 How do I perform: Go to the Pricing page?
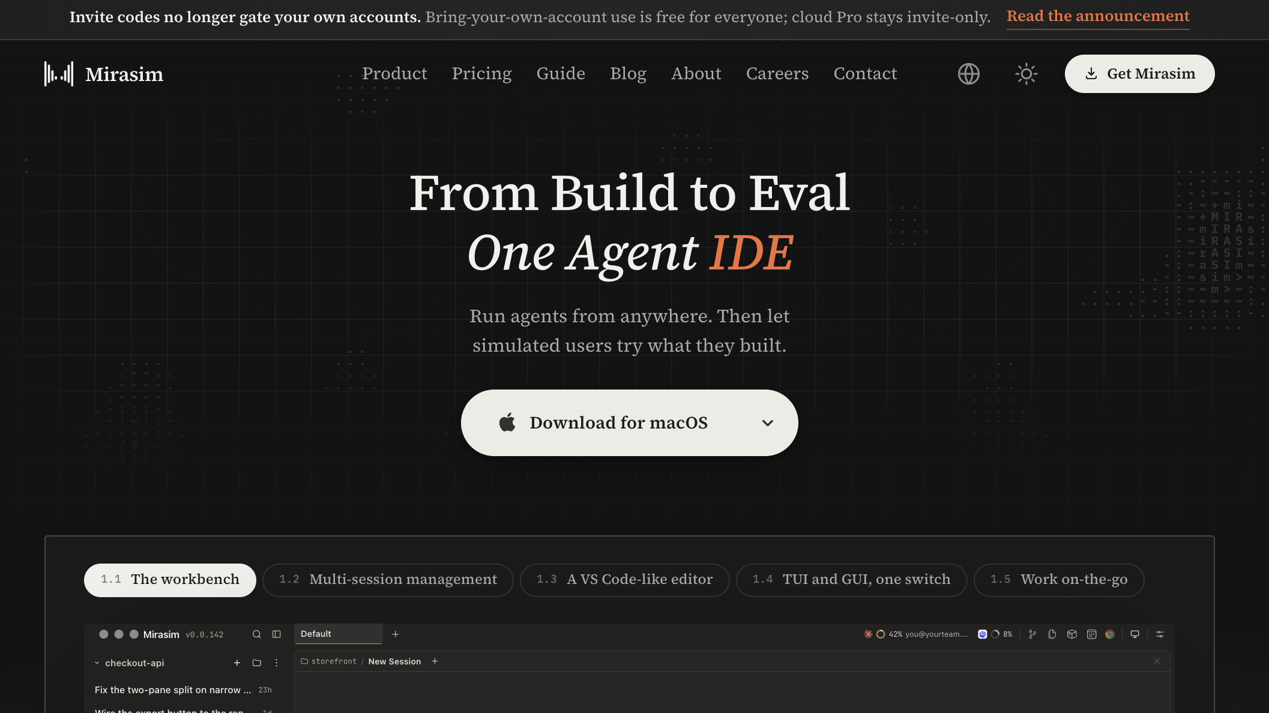coord(481,73)
